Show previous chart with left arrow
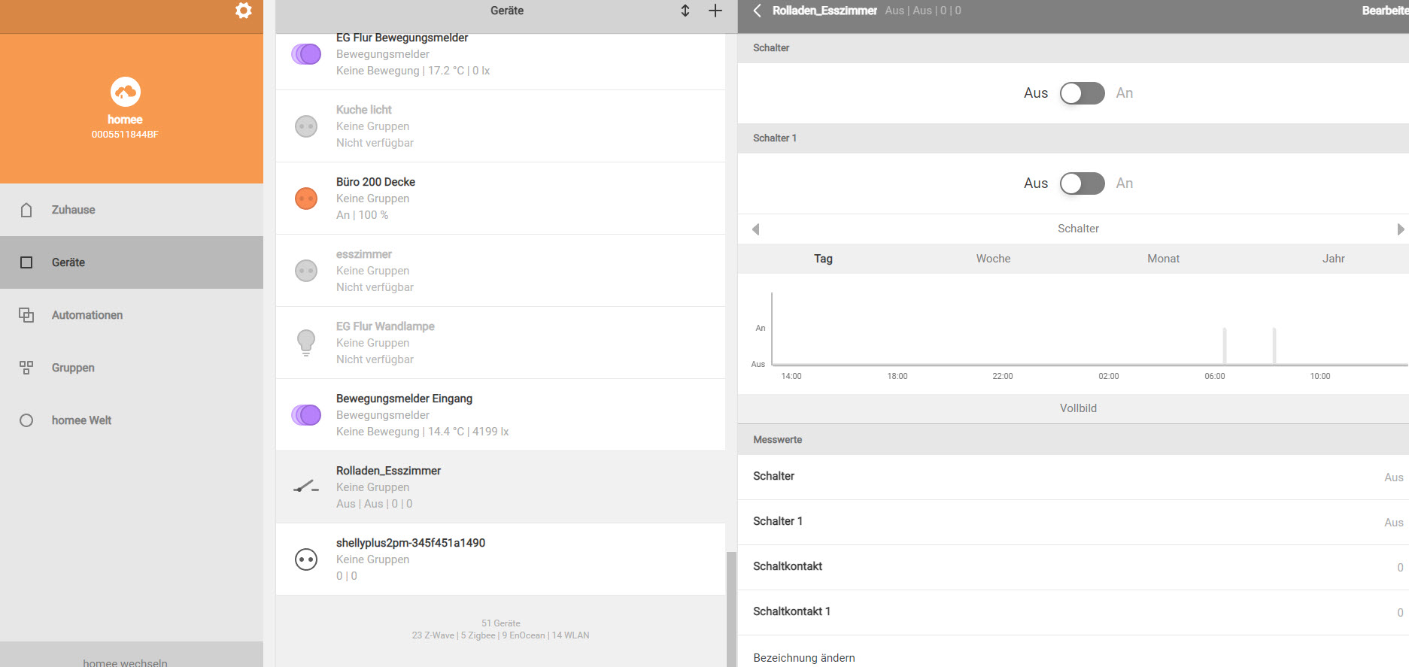This screenshot has width=1409, height=667. click(x=756, y=229)
